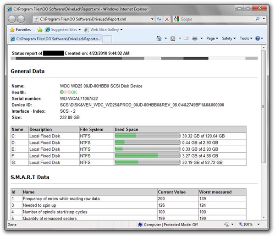The width and height of the screenshot is (275, 236).
Task: Open the search provider dropdown arrow
Action: 264,19
